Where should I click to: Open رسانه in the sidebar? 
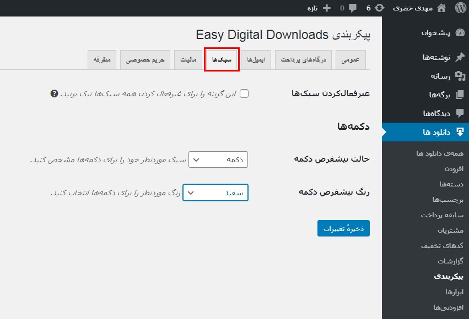[x=440, y=76]
